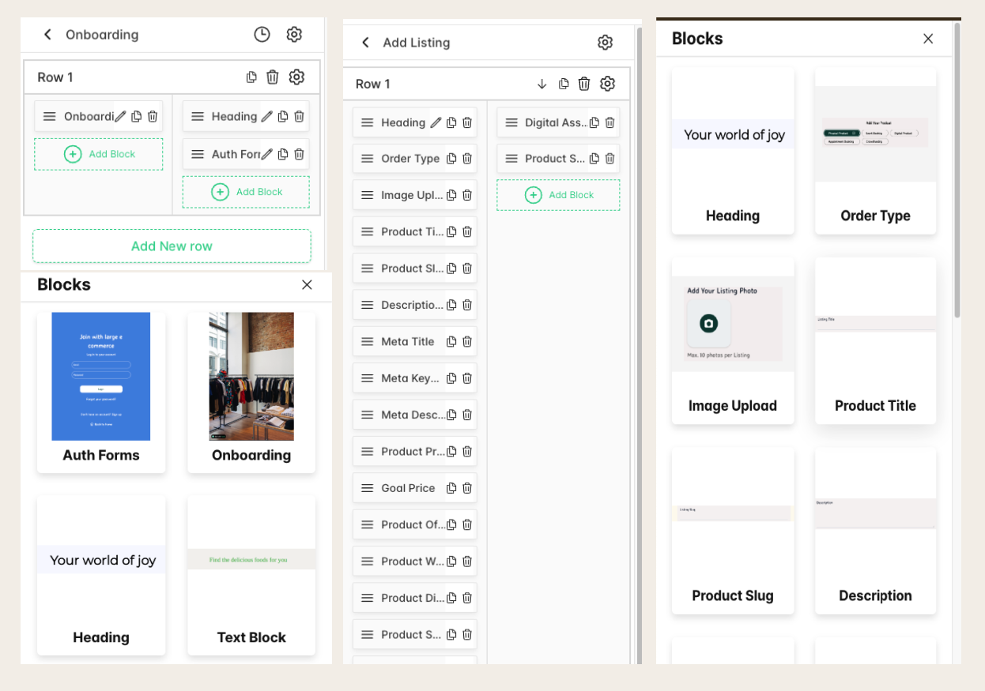Delete the Meta Title block trash icon
Viewport: 985px width, 691px height.
pos(466,341)
